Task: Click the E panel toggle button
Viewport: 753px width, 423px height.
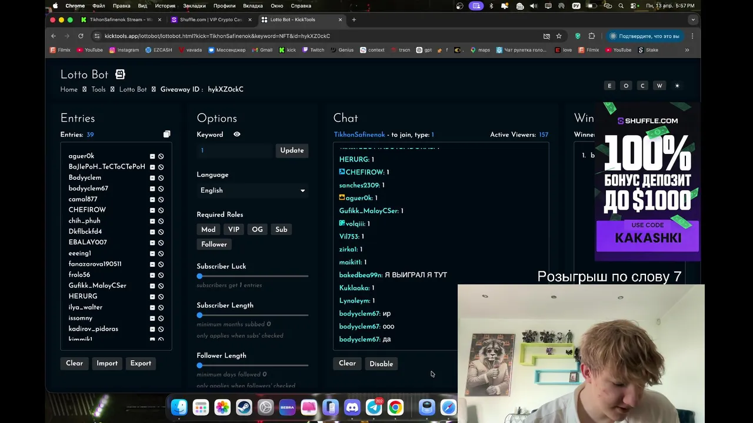Action: point(609,86)
